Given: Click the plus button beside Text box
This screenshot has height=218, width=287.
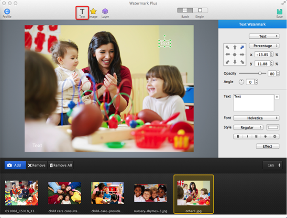Looking at the screenshot, I should [x=277, y=97].
